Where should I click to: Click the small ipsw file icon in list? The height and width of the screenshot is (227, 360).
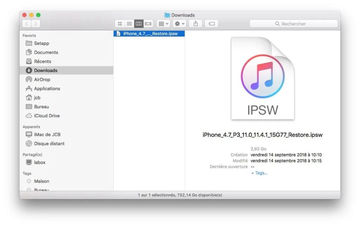(x=118, y=33)
